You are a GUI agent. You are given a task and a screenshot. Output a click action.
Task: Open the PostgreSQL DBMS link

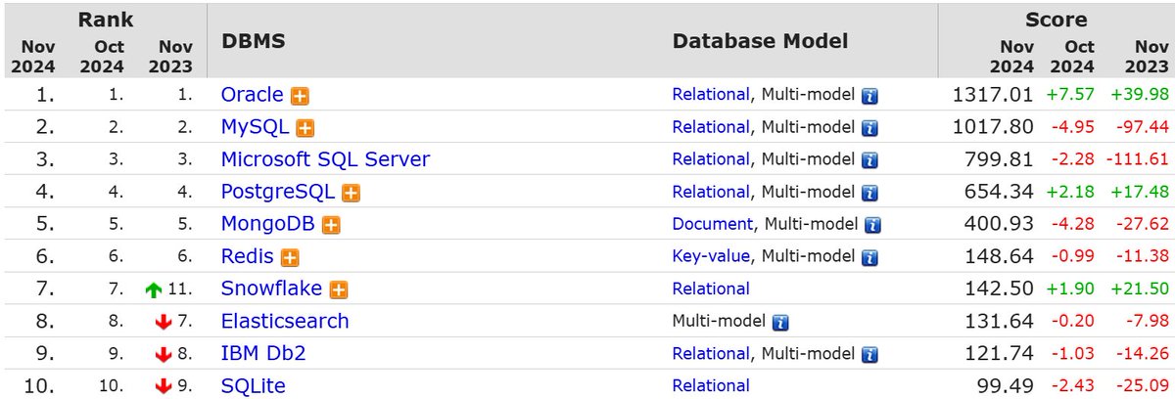(278, 192)
